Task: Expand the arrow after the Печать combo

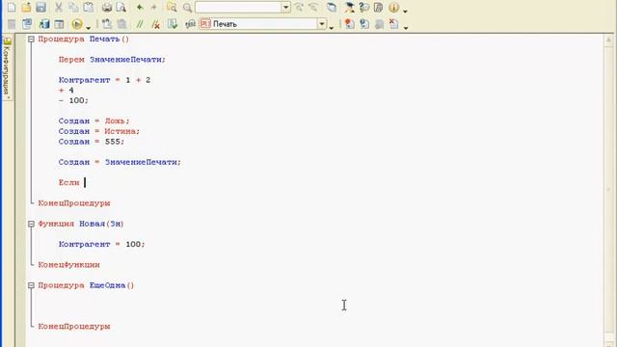Action: [x=332, y=27]
